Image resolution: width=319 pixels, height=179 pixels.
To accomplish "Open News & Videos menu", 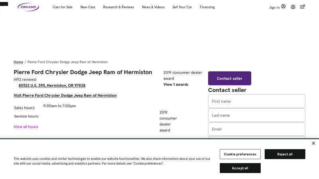I will 153,7.
